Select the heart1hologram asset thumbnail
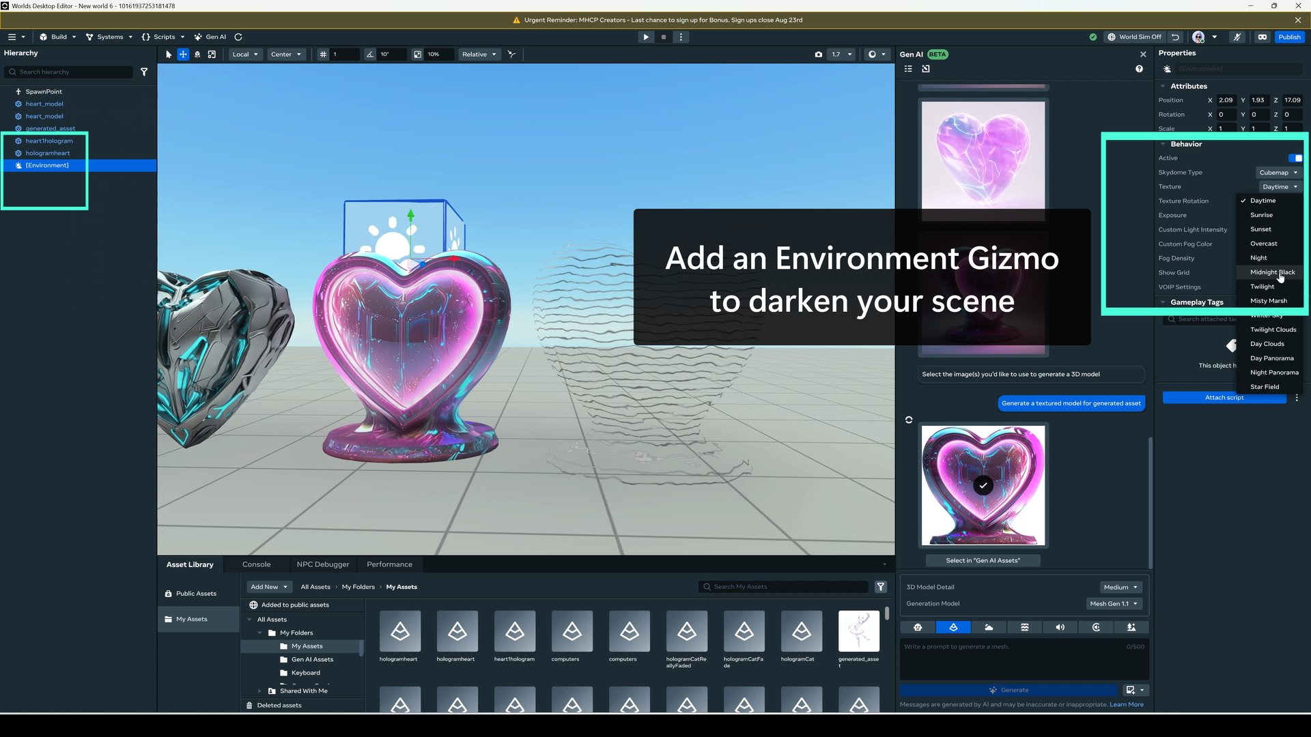 (x=514, y=631)
